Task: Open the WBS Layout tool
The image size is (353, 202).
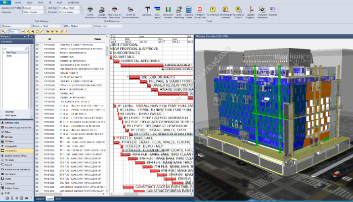Action: (157, 12)
